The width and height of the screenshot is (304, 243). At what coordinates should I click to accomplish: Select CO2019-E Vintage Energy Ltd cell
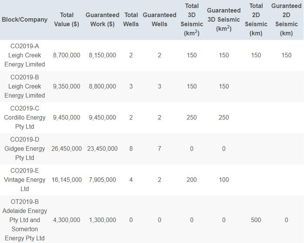27,180
